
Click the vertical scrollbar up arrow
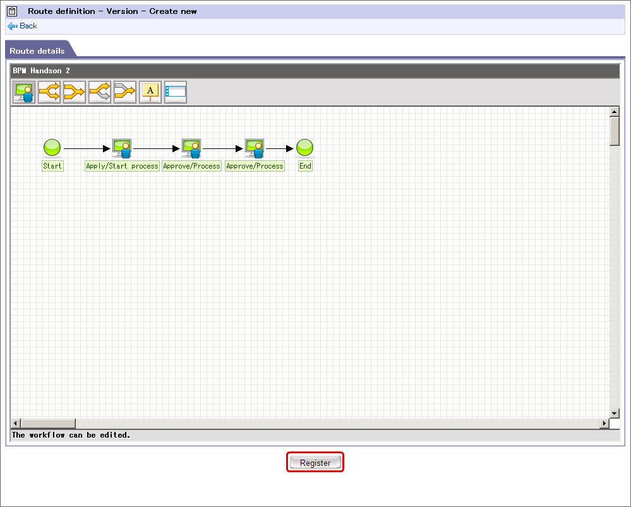click(x=614, y=112)
